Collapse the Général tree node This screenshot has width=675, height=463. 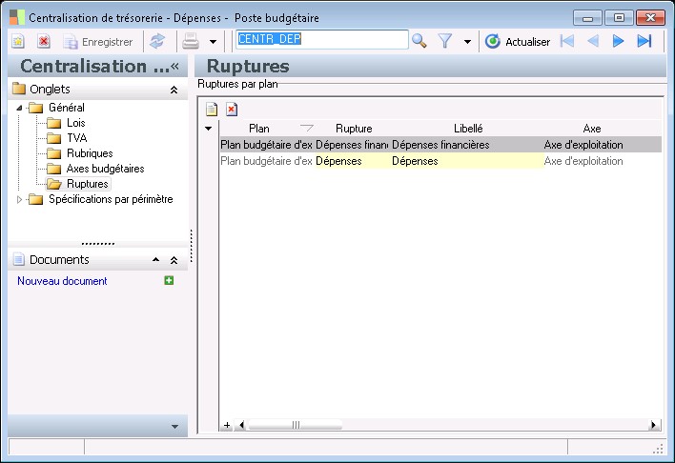click(19, 108)
